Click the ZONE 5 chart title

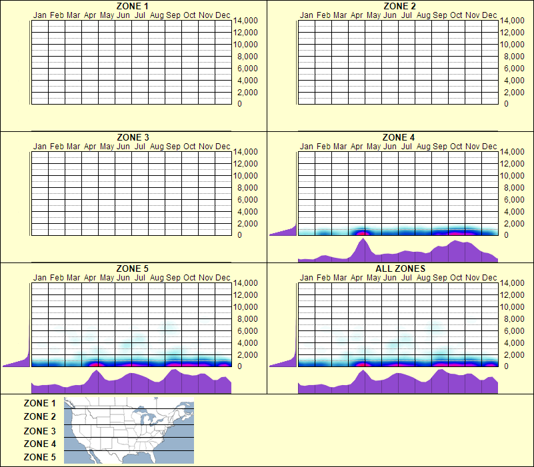coord(132,268)
